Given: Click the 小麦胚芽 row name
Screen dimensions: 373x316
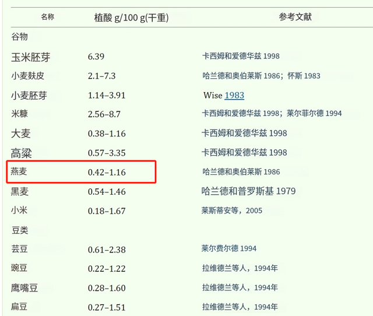Looking at the screenshot, I should pos(28,95).
